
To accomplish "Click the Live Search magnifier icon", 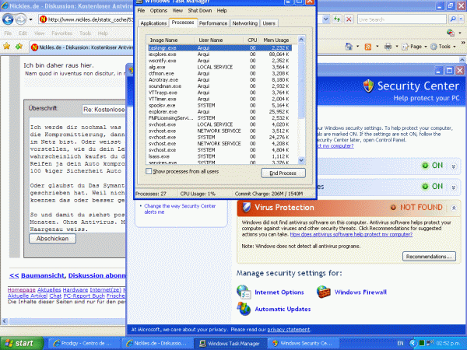I will point(453,19).
